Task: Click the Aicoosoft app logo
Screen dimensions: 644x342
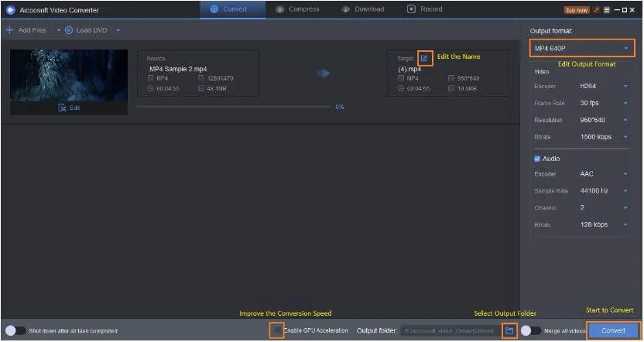Action: point(10,9)
